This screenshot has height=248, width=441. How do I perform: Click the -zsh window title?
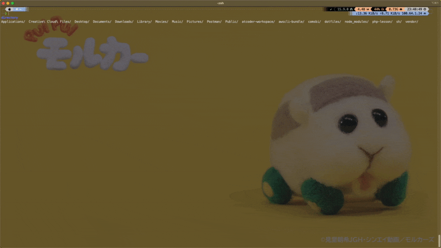(x=220, y=3)
